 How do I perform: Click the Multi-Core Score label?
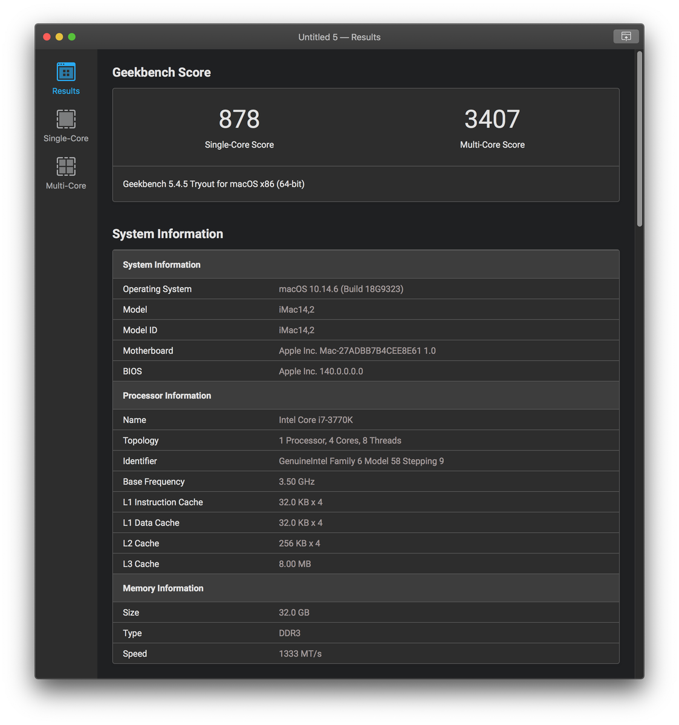492,145
